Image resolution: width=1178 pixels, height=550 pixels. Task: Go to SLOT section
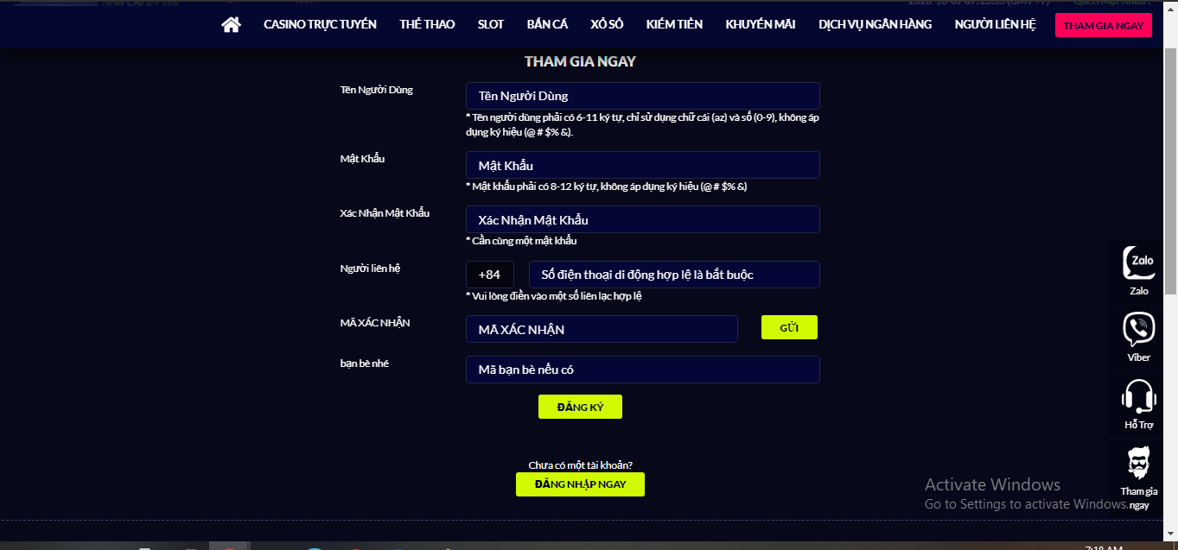coord(491,25)
